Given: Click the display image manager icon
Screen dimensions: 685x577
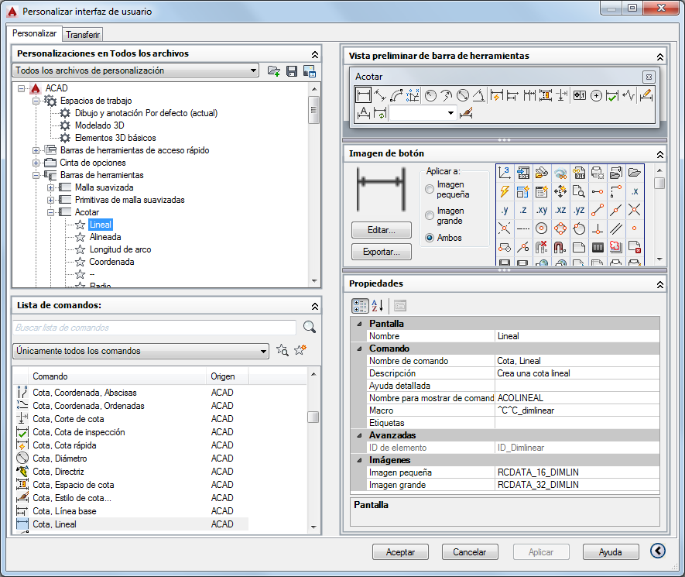Looking at the screenshot, I should coord(310,70).
